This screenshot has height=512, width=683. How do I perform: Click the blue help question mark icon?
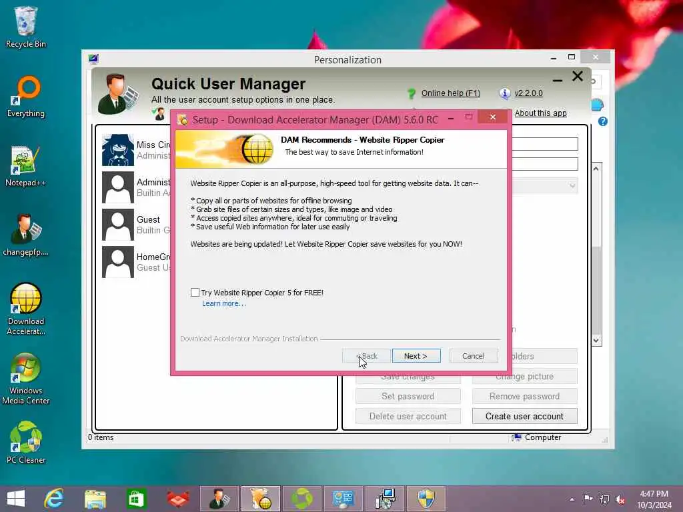pyautogui.click(x=602, y=121)
